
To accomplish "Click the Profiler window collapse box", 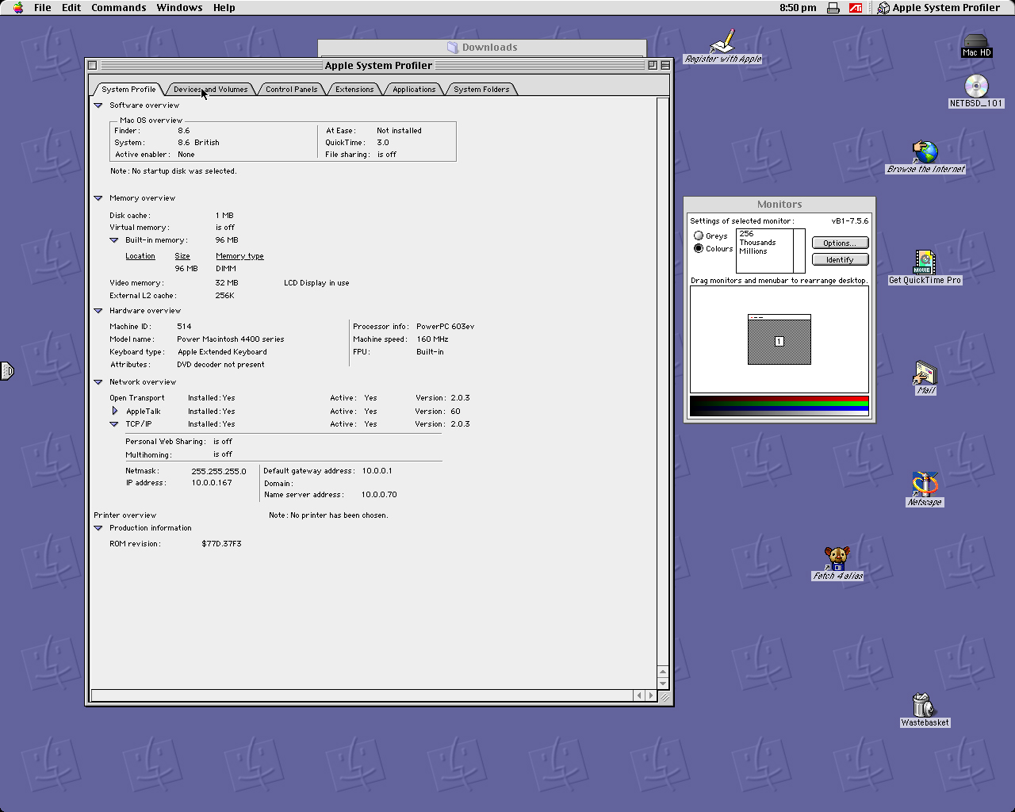I will (x=665, y=65).
